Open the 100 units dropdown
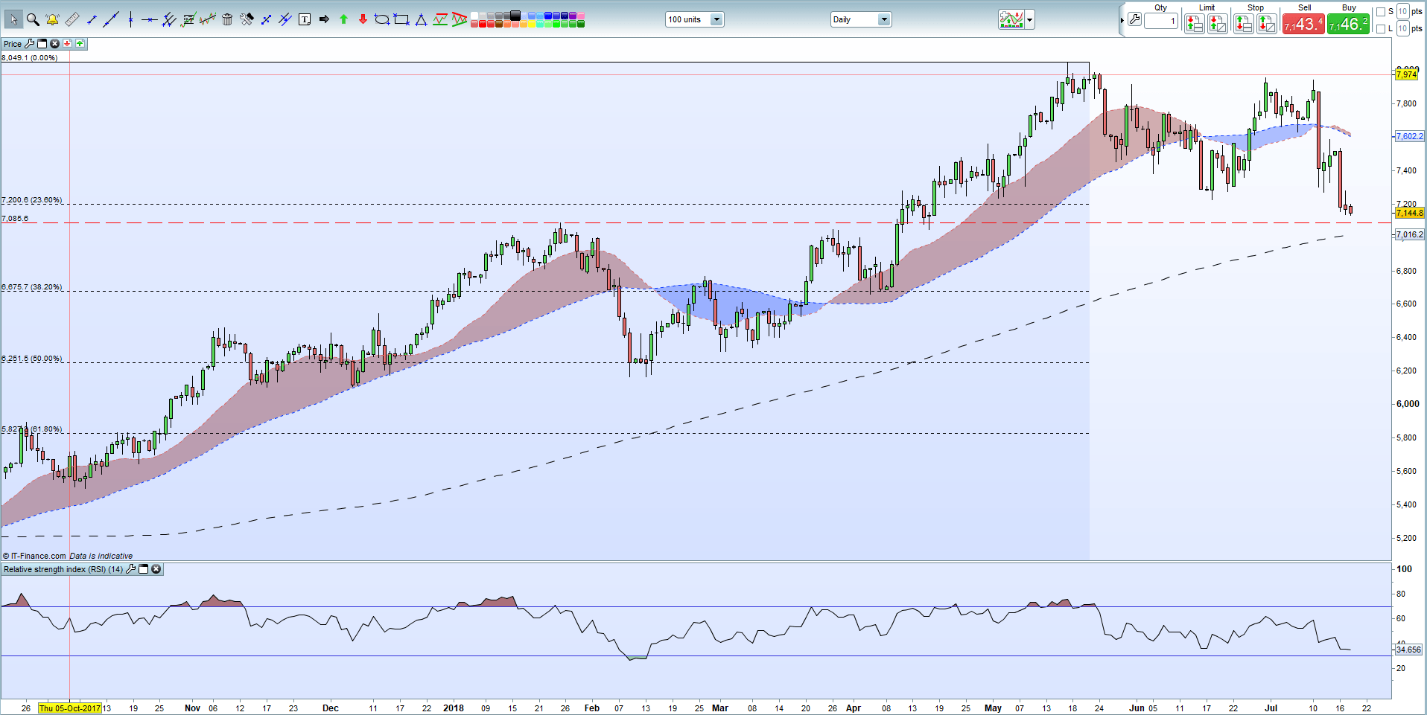Viewport: 1427px width, 715px height. pyautogui.click(x=694, y=19)
